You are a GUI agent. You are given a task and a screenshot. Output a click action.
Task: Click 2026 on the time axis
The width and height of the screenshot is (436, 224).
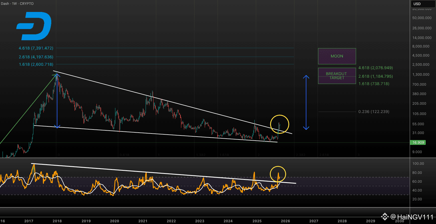pyautogui.click(x=285, y=221)
